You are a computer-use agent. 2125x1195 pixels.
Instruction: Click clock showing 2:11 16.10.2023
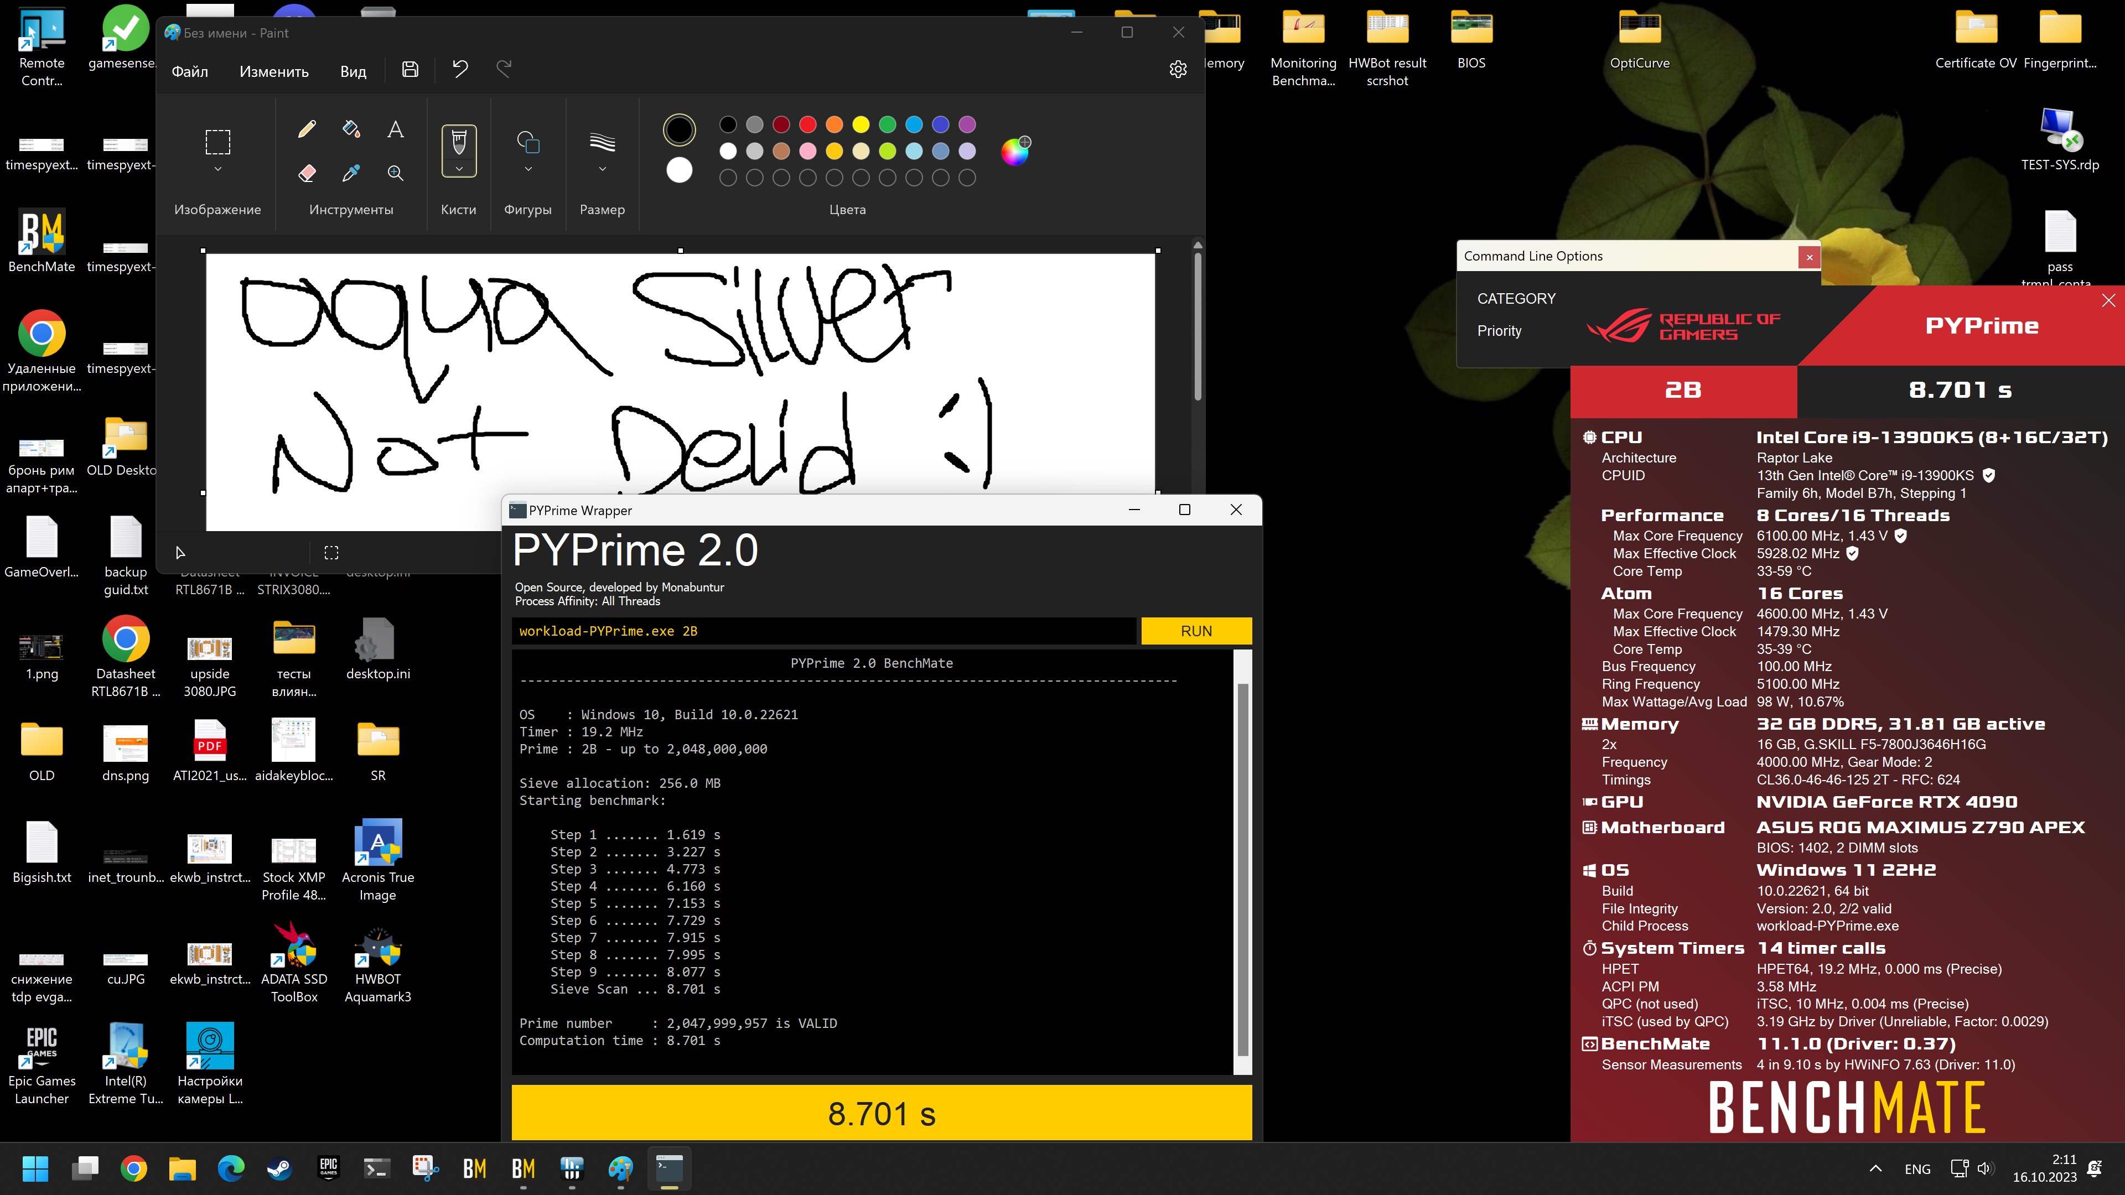[x=2044, y=1168]
